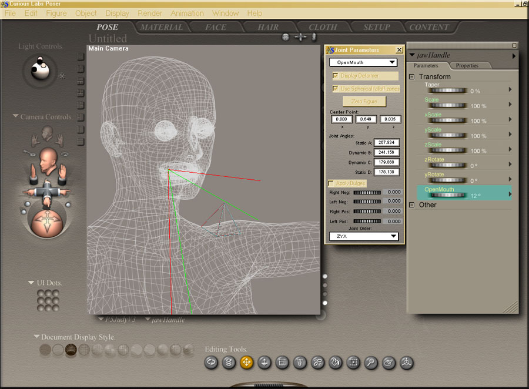Image resolution: width=529 pixels, height=389 pixels.
Task: Open the Joint Order ZYX dropdown
Action: (x=363, y=236)
